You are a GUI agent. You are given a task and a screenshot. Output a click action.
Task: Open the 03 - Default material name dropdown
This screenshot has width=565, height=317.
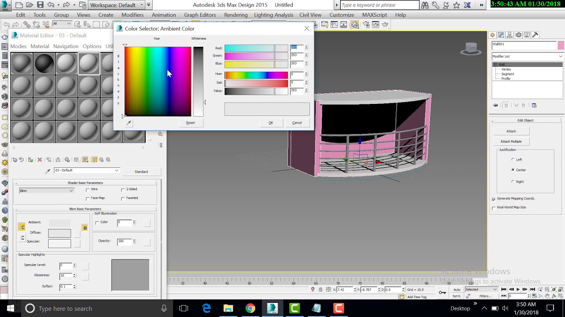click(87, 170)
